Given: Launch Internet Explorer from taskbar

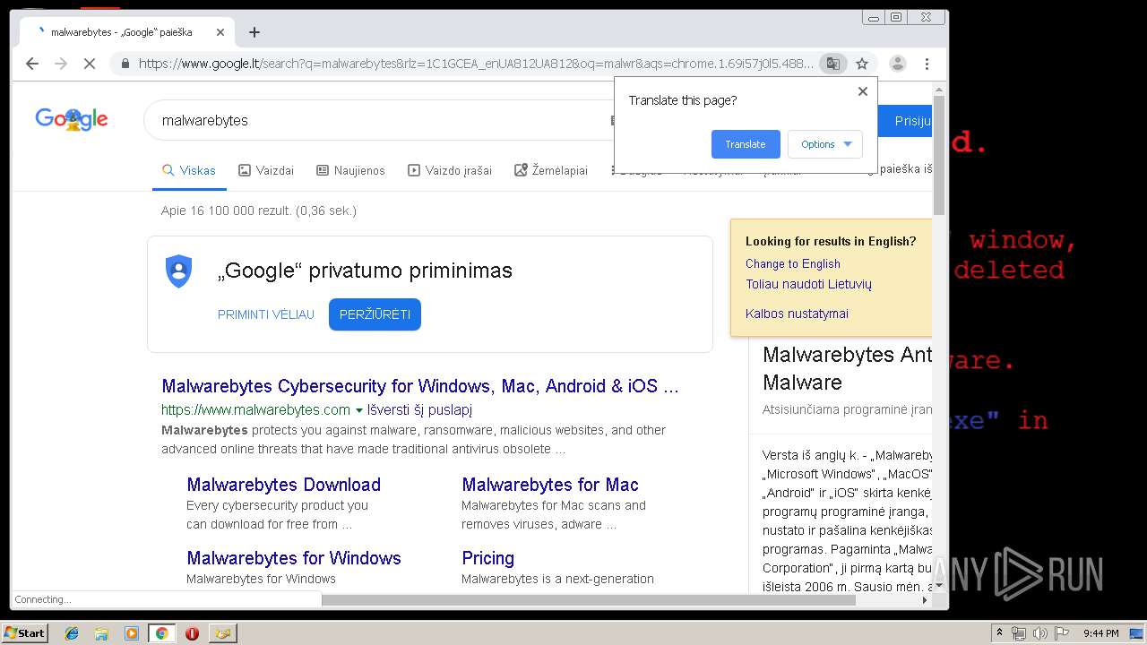Looking at the screenshot, I should click(72, 633).
